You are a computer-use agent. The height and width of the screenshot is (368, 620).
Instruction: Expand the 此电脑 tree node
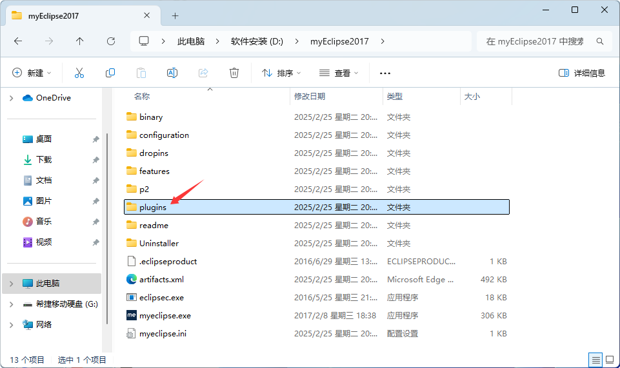click(x=12, y=284)
